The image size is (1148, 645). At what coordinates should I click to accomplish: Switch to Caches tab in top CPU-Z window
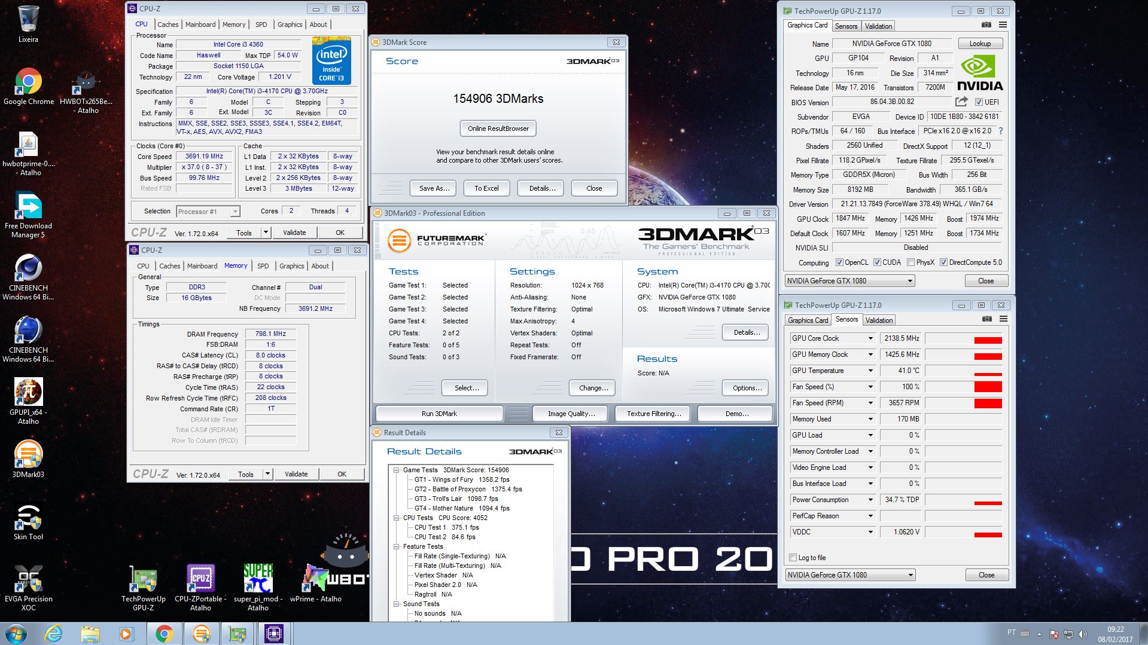(168, 25)
